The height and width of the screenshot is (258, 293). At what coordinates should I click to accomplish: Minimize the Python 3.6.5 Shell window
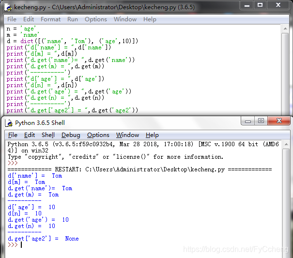pyautogui.click(x=248, y=121)
